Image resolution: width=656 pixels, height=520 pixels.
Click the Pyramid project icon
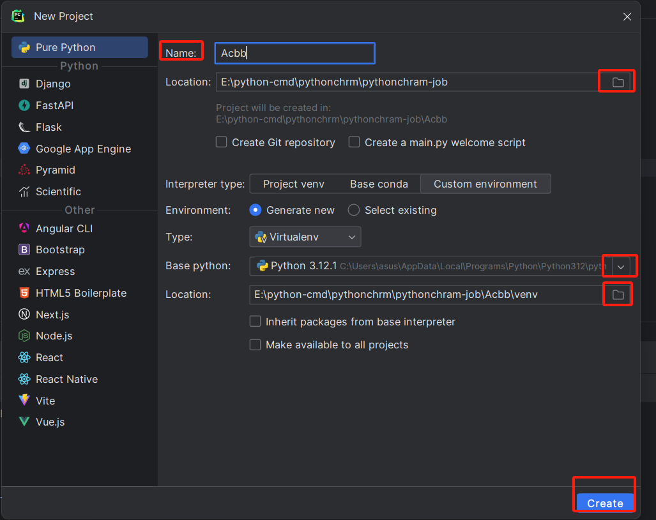click(24, 170)
